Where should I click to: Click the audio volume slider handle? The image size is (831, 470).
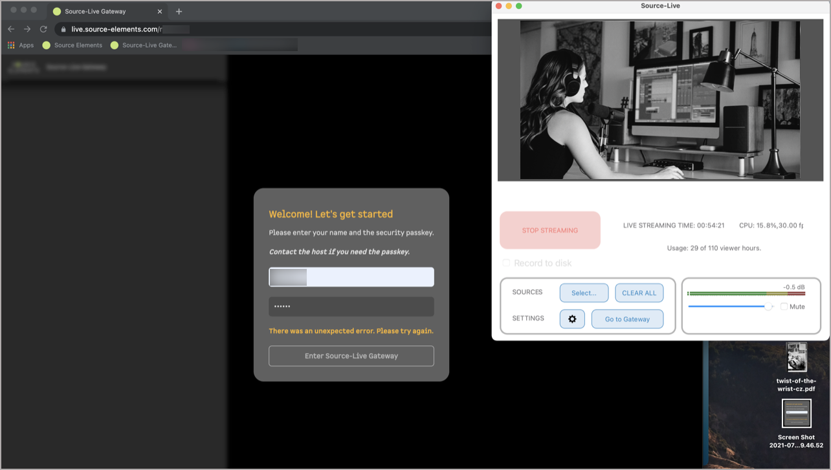(768, 306)
